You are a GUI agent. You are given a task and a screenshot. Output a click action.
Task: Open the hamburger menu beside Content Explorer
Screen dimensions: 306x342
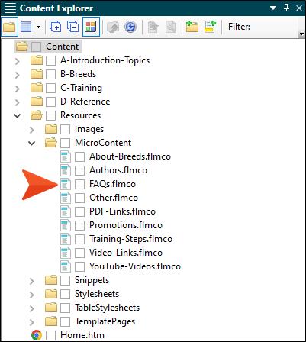click(10, 8)
